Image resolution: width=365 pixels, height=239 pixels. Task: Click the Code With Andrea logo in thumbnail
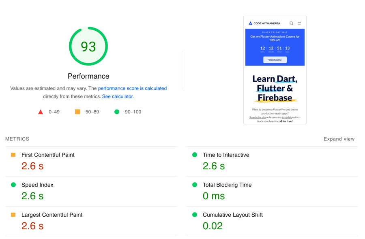click(x=264, y=23)
